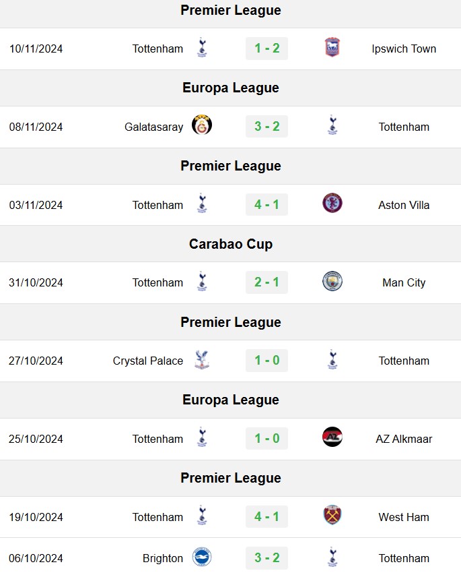461x579 pixels.
Task: Click the Crystal Palace eagle crest
Action: (x=202, y=360)
